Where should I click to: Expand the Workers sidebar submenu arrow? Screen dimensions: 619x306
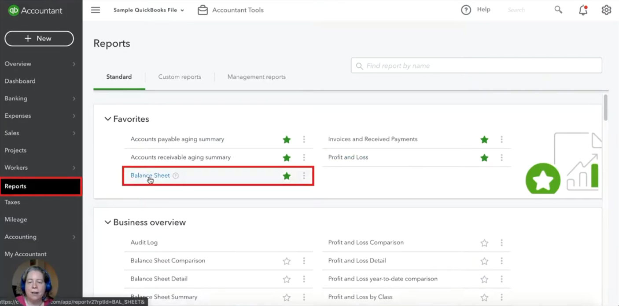point(74,168)
